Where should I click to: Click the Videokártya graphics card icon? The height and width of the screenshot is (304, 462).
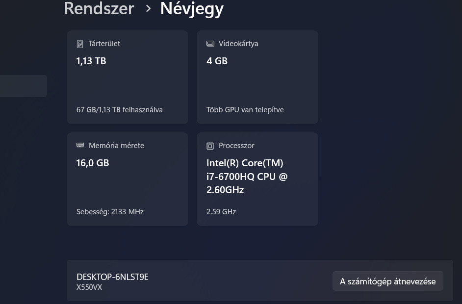pos(210,44)
